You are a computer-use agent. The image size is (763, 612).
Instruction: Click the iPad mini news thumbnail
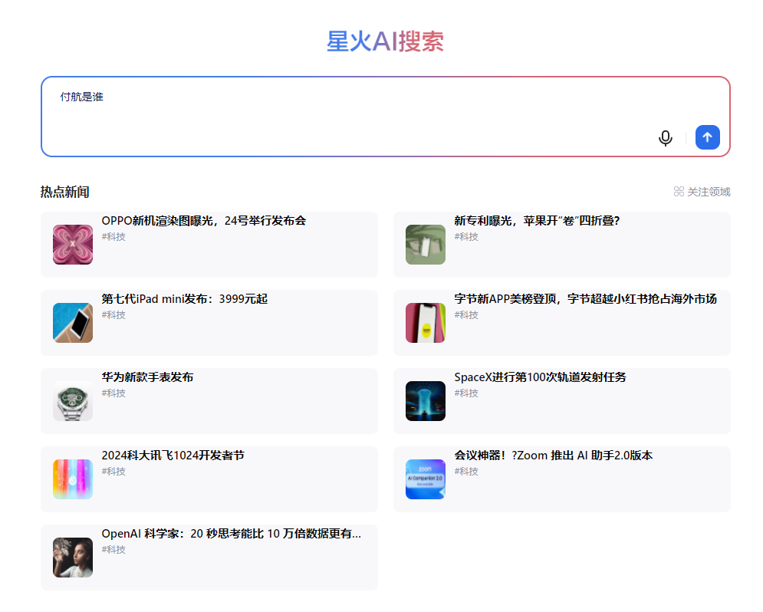pyautogui.click(x=73, y=323)
